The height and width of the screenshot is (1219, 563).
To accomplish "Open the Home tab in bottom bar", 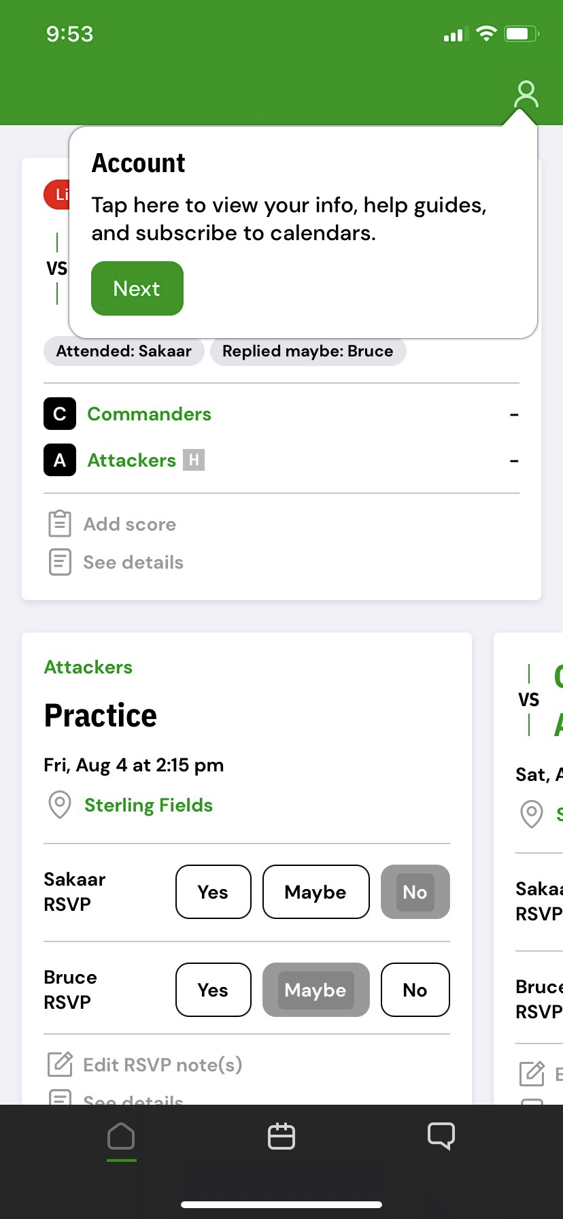I will point(121,1136).
